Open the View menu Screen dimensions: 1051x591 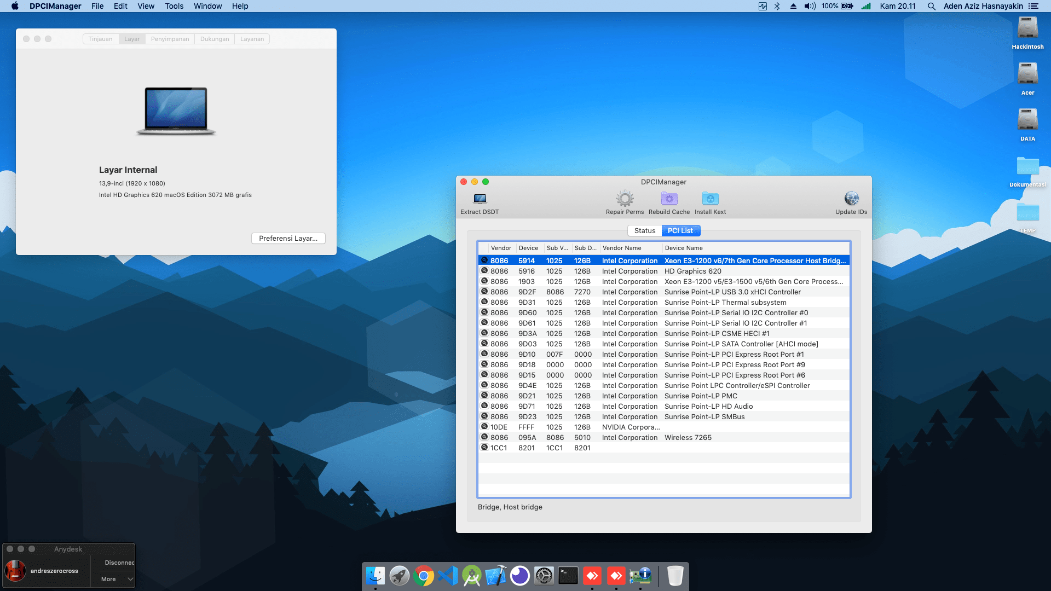146,6
